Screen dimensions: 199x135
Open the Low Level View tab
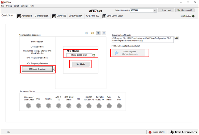tap(113, 16)
